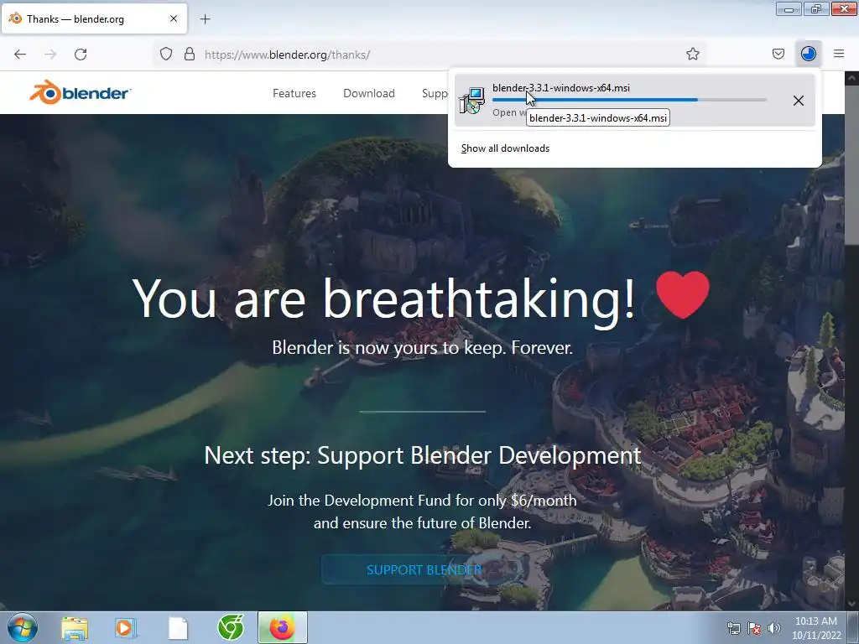Click the blender-3.3.1-windows-x64.msi download filename

(x=561, y=87)
